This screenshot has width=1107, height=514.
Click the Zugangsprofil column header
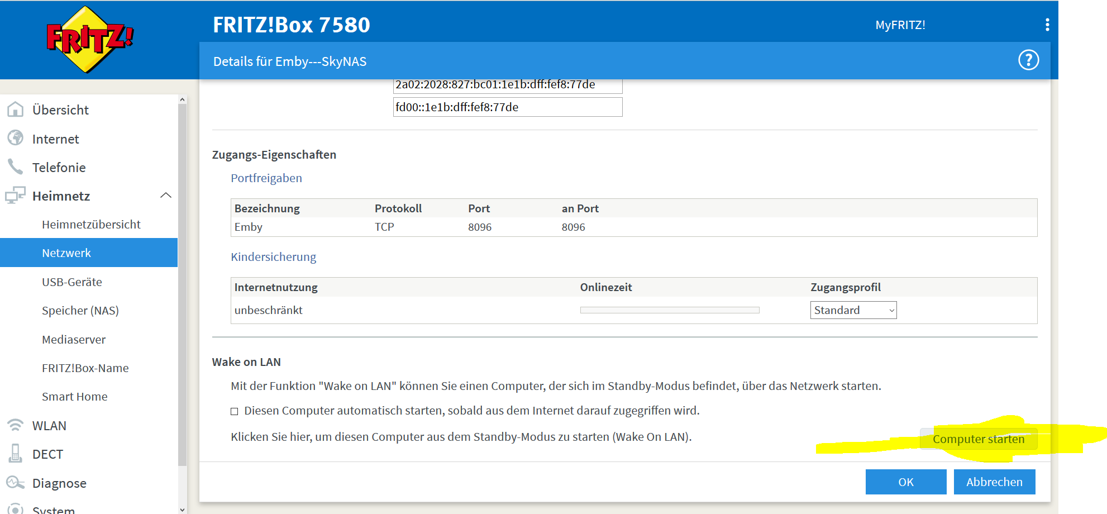point(846,287)
